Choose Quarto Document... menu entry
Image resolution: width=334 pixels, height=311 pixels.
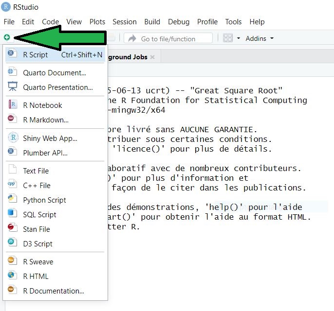click(x=55, y=73)
